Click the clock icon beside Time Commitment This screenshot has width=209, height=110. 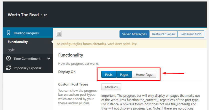8,58
